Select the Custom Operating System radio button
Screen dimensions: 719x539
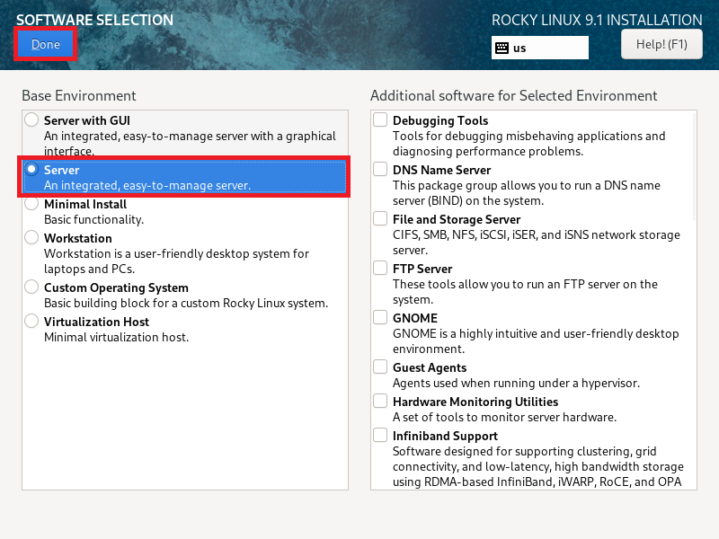point(31,287)
